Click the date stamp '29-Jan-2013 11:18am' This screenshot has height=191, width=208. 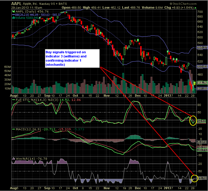(26, 8)
